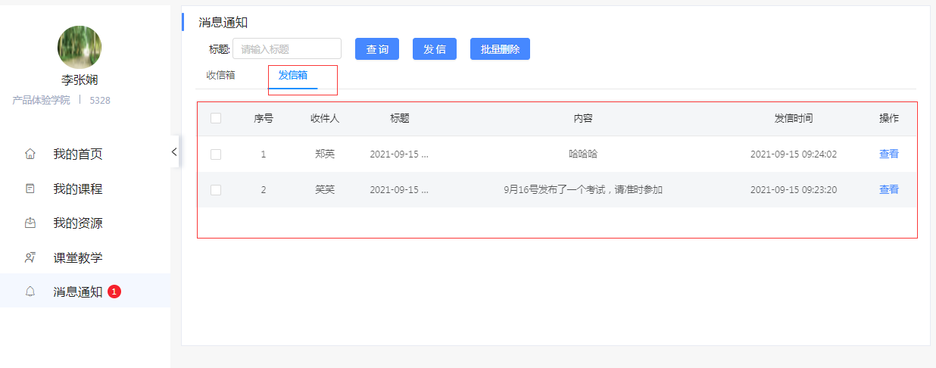Open 我的课程 in the sidebar menu
Screen dimensions: 936x368
(77, 189)
